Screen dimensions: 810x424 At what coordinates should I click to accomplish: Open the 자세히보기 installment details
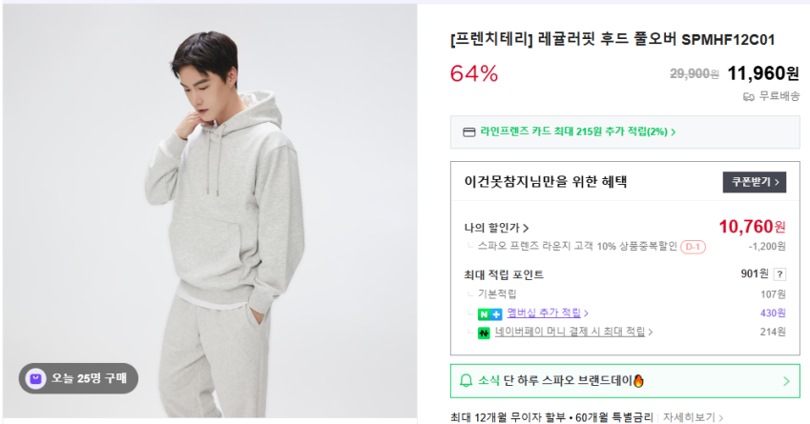(x=694, y=417)
